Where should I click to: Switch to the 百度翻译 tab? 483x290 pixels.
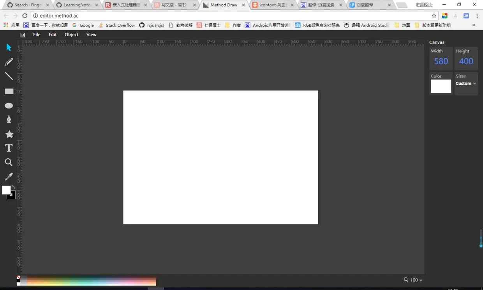[x=370, y=5]
